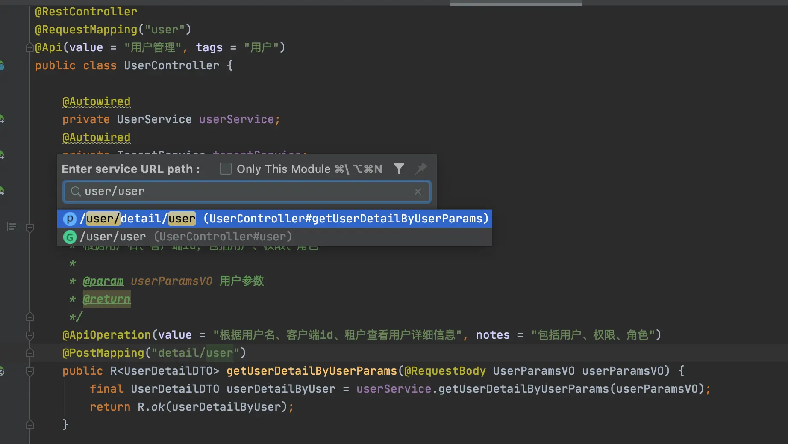Open Spring bean gutter icon beside UserController class

coord(2,65)
